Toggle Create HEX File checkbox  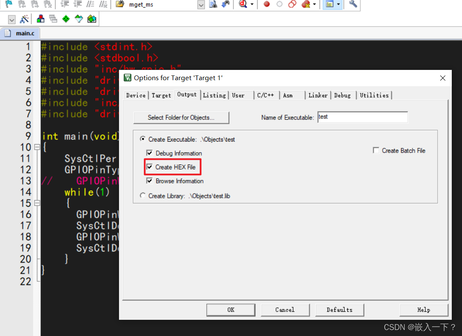[x=149, y=167]
